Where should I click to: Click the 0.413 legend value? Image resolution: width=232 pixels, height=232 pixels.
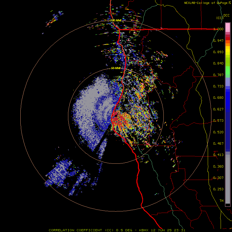(x=218, y=155)
